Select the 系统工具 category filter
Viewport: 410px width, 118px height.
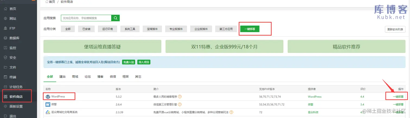(x=130, y=29)
